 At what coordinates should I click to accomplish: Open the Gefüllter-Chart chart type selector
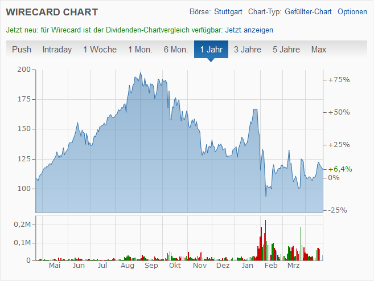coord(308,12)
